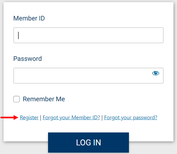Start registration via the Register hyperlink
The image size is (177, 154).
click(29, 117)
